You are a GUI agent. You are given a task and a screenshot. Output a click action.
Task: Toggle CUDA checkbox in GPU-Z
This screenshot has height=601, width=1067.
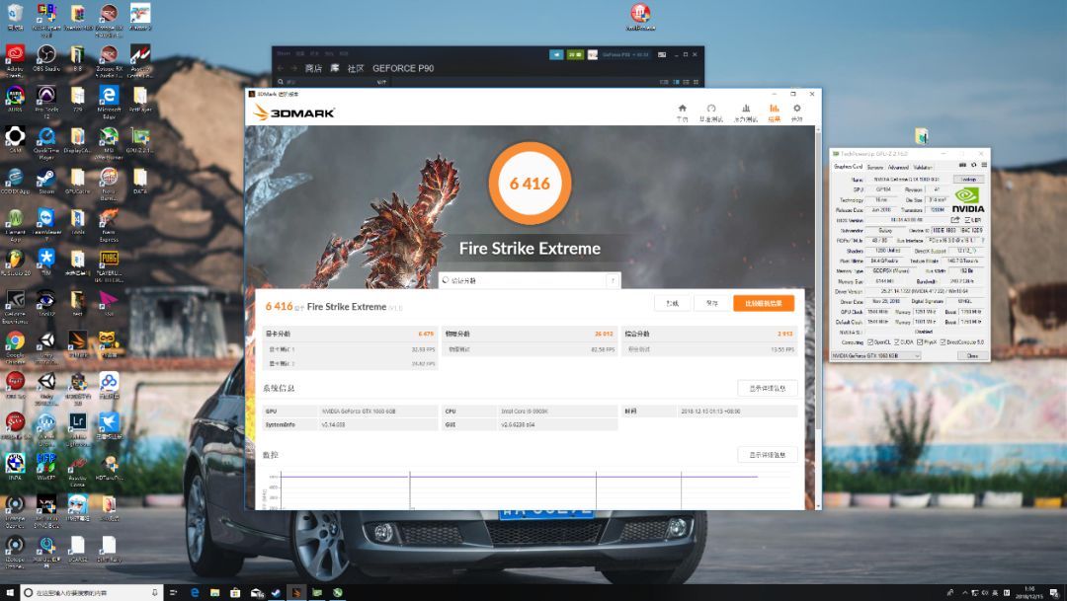click(897, 342)
